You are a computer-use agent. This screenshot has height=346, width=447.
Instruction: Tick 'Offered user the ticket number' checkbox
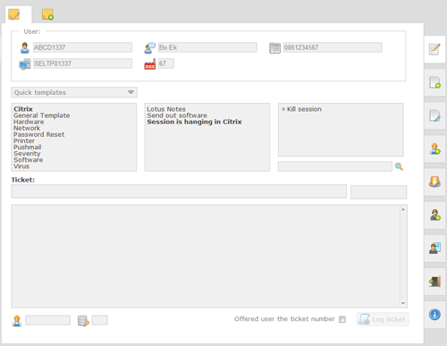pos(342,319)
